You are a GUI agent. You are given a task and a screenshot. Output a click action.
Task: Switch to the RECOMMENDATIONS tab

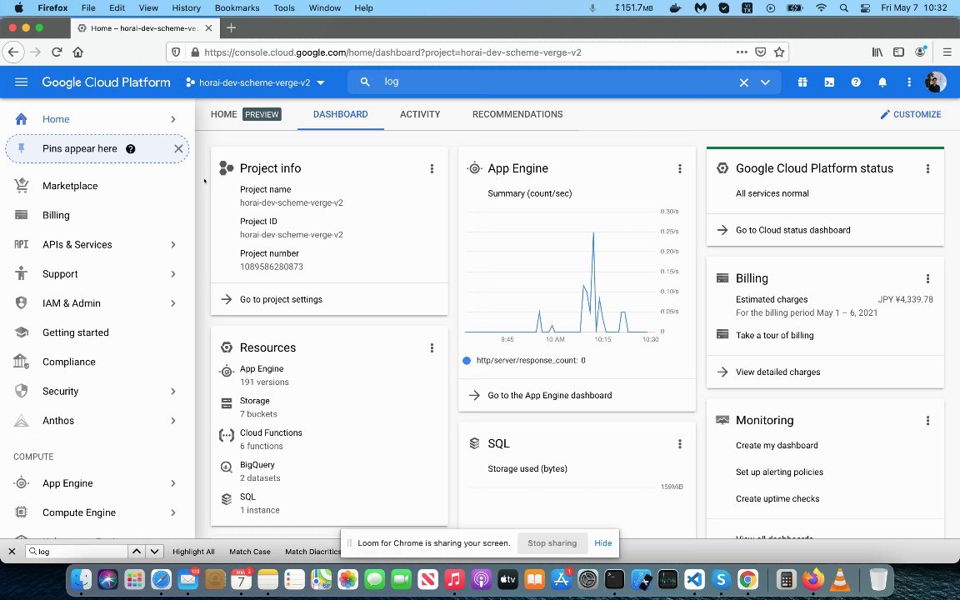click(x=517, y=114)
